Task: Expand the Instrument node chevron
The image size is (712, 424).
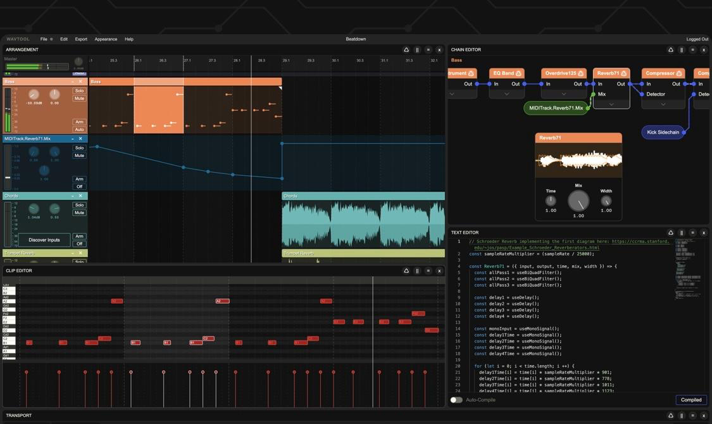Action: tap(452, 94)
